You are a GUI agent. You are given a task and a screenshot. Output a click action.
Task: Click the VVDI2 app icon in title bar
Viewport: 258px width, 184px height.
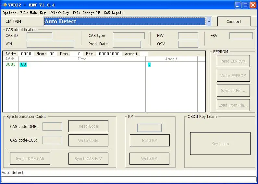[4, 5]
